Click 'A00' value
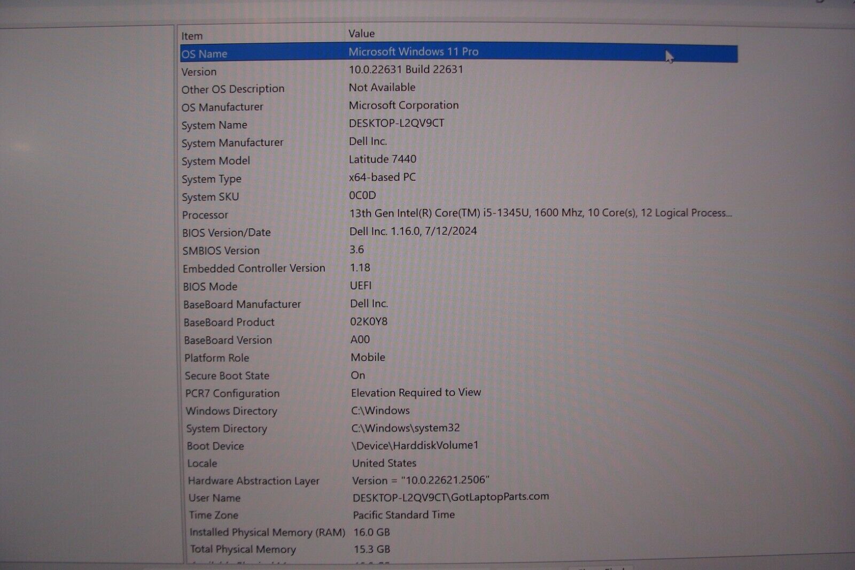 click(360, 340)
